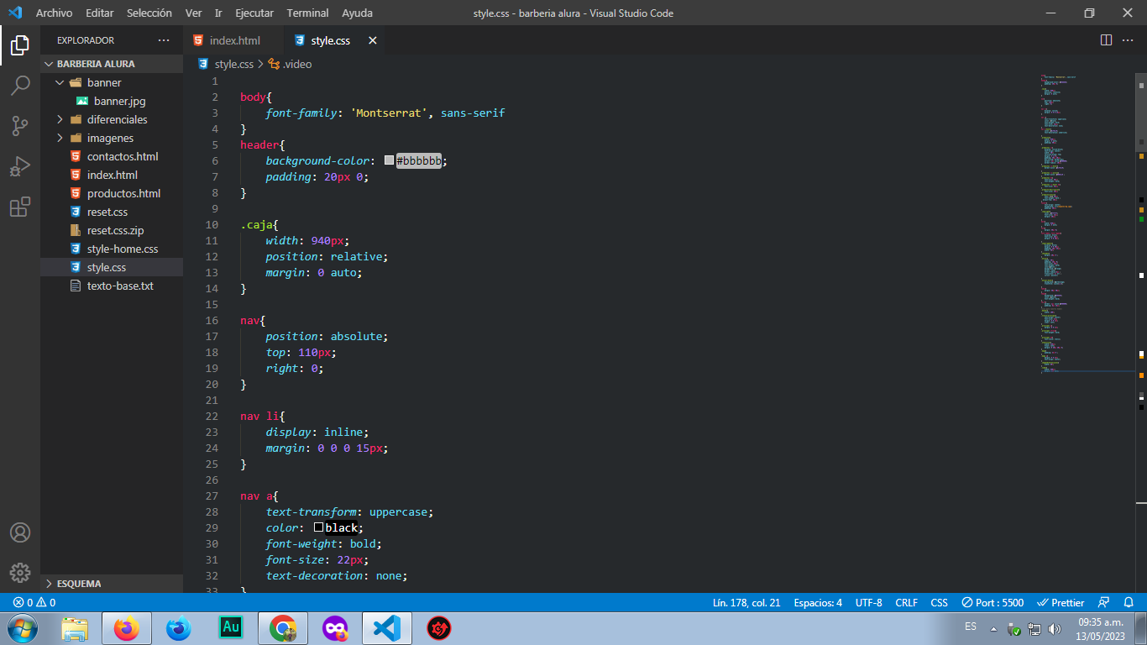This screenshot has height=645, width=1147.
Task: Open the Search view in activity bar
Action: [x=20, y=86]
